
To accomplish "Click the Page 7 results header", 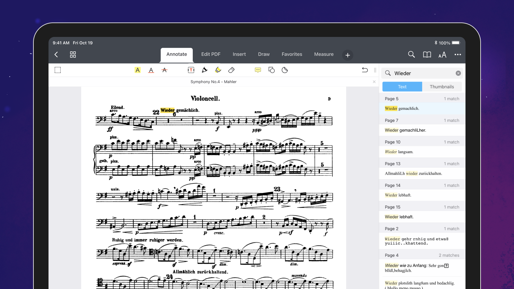I will point(422,120).
